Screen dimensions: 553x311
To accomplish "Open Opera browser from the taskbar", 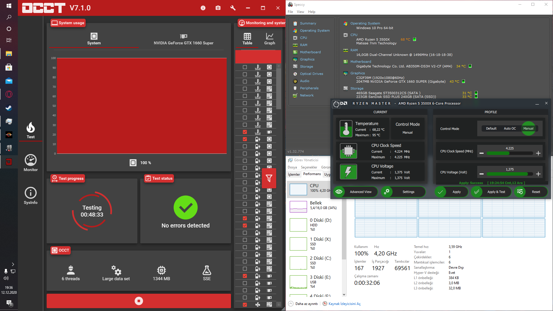I will 9,94.
